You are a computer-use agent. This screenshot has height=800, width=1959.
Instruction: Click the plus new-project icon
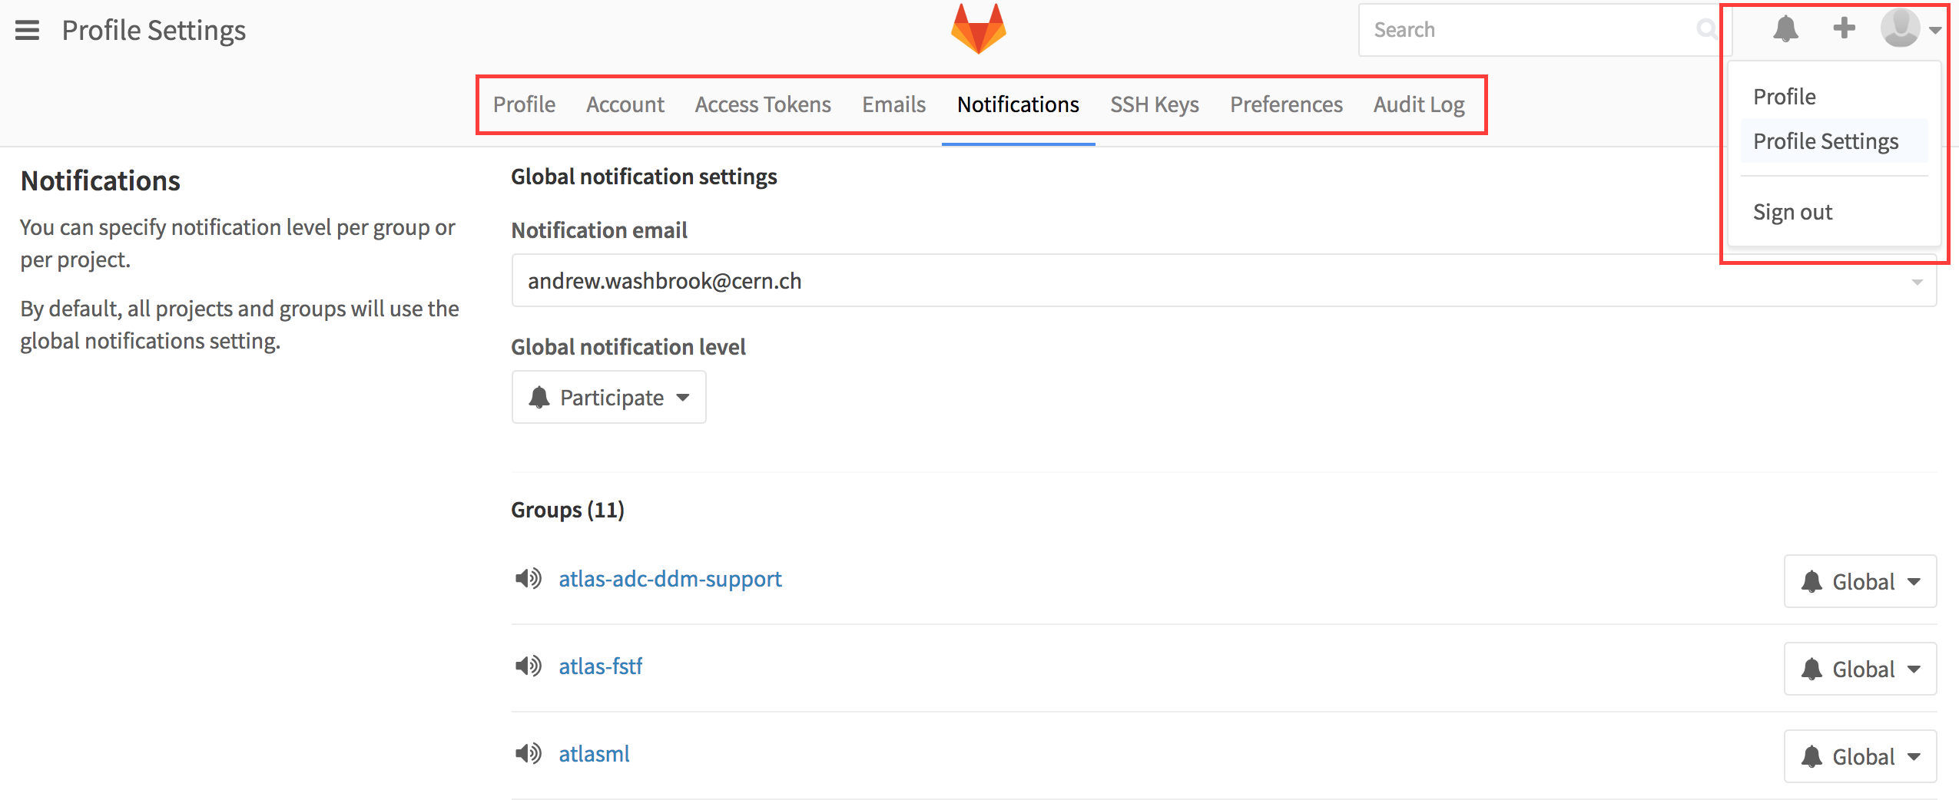pyautogui.click(x=1844, y=28)
